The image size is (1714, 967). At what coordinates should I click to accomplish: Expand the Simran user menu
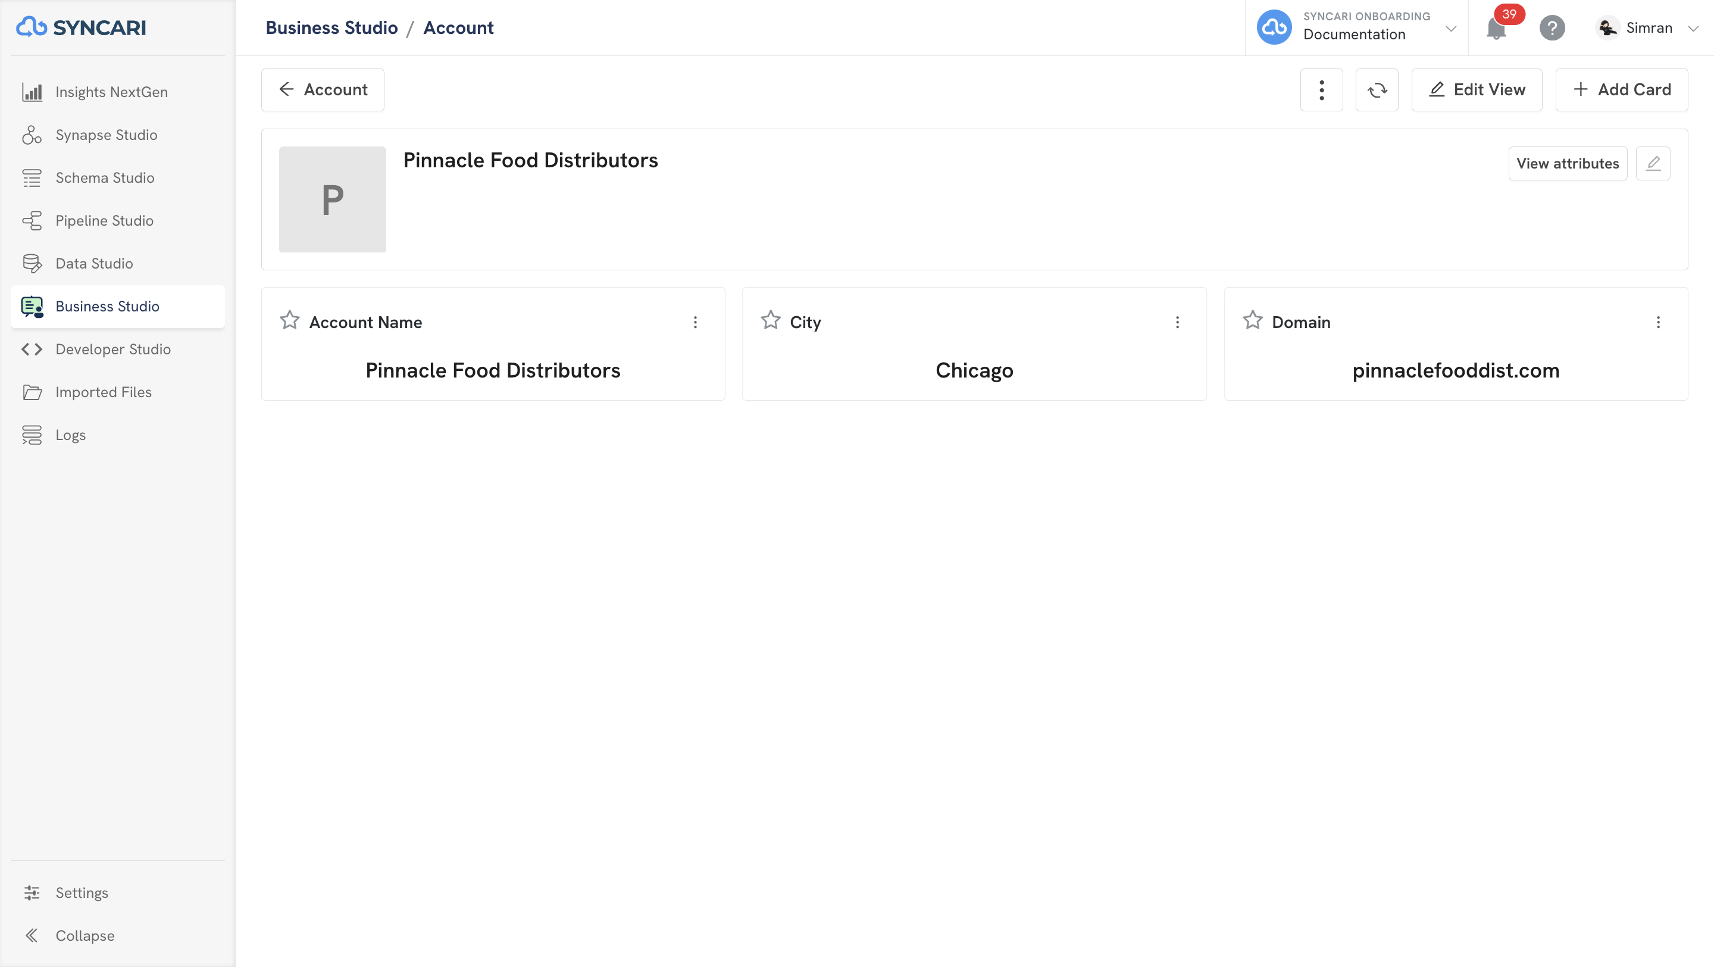pyautogui.click(x=1693, y=29)
